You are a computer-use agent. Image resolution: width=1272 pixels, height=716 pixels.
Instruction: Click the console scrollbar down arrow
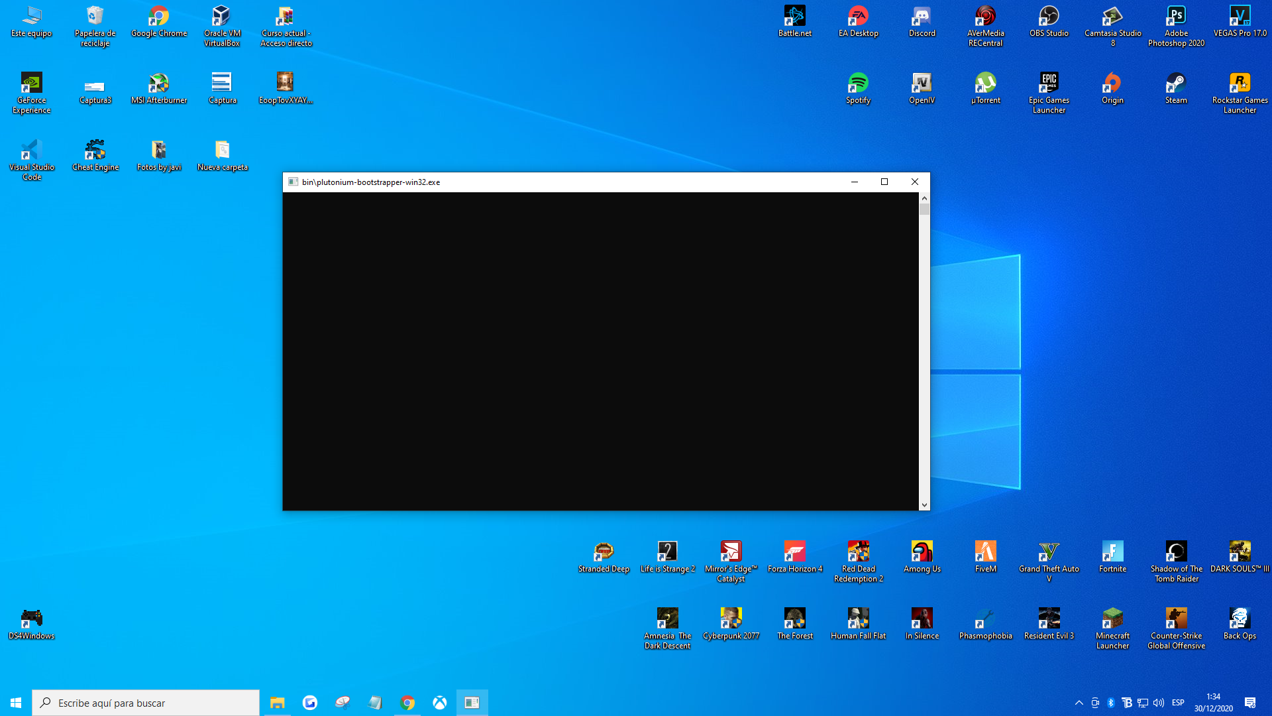point(924,505)
